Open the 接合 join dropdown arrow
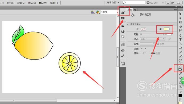Image resolution: width=184 pixels, height=104 pixels. (x=145, y=53)
